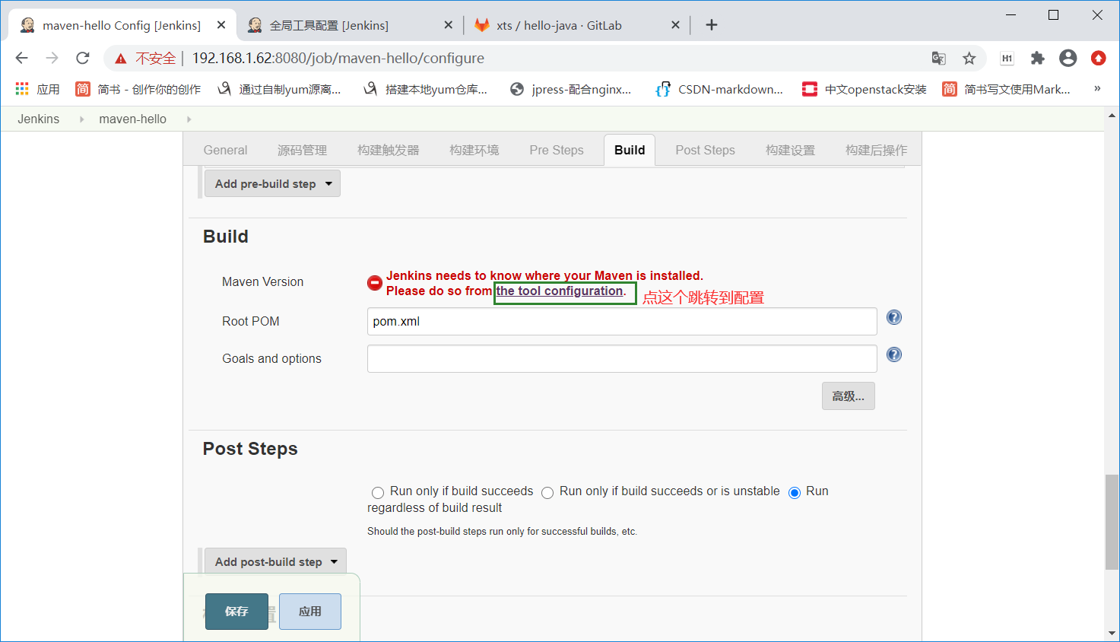Reload the current page
Screen dimensions: 1120x642
pos(82,58)
